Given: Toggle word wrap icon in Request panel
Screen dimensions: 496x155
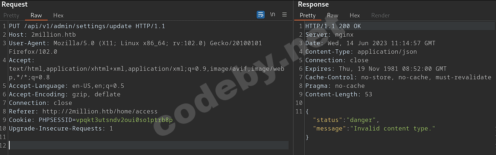Looking at the screenshot, I should [x=261, y=15].
